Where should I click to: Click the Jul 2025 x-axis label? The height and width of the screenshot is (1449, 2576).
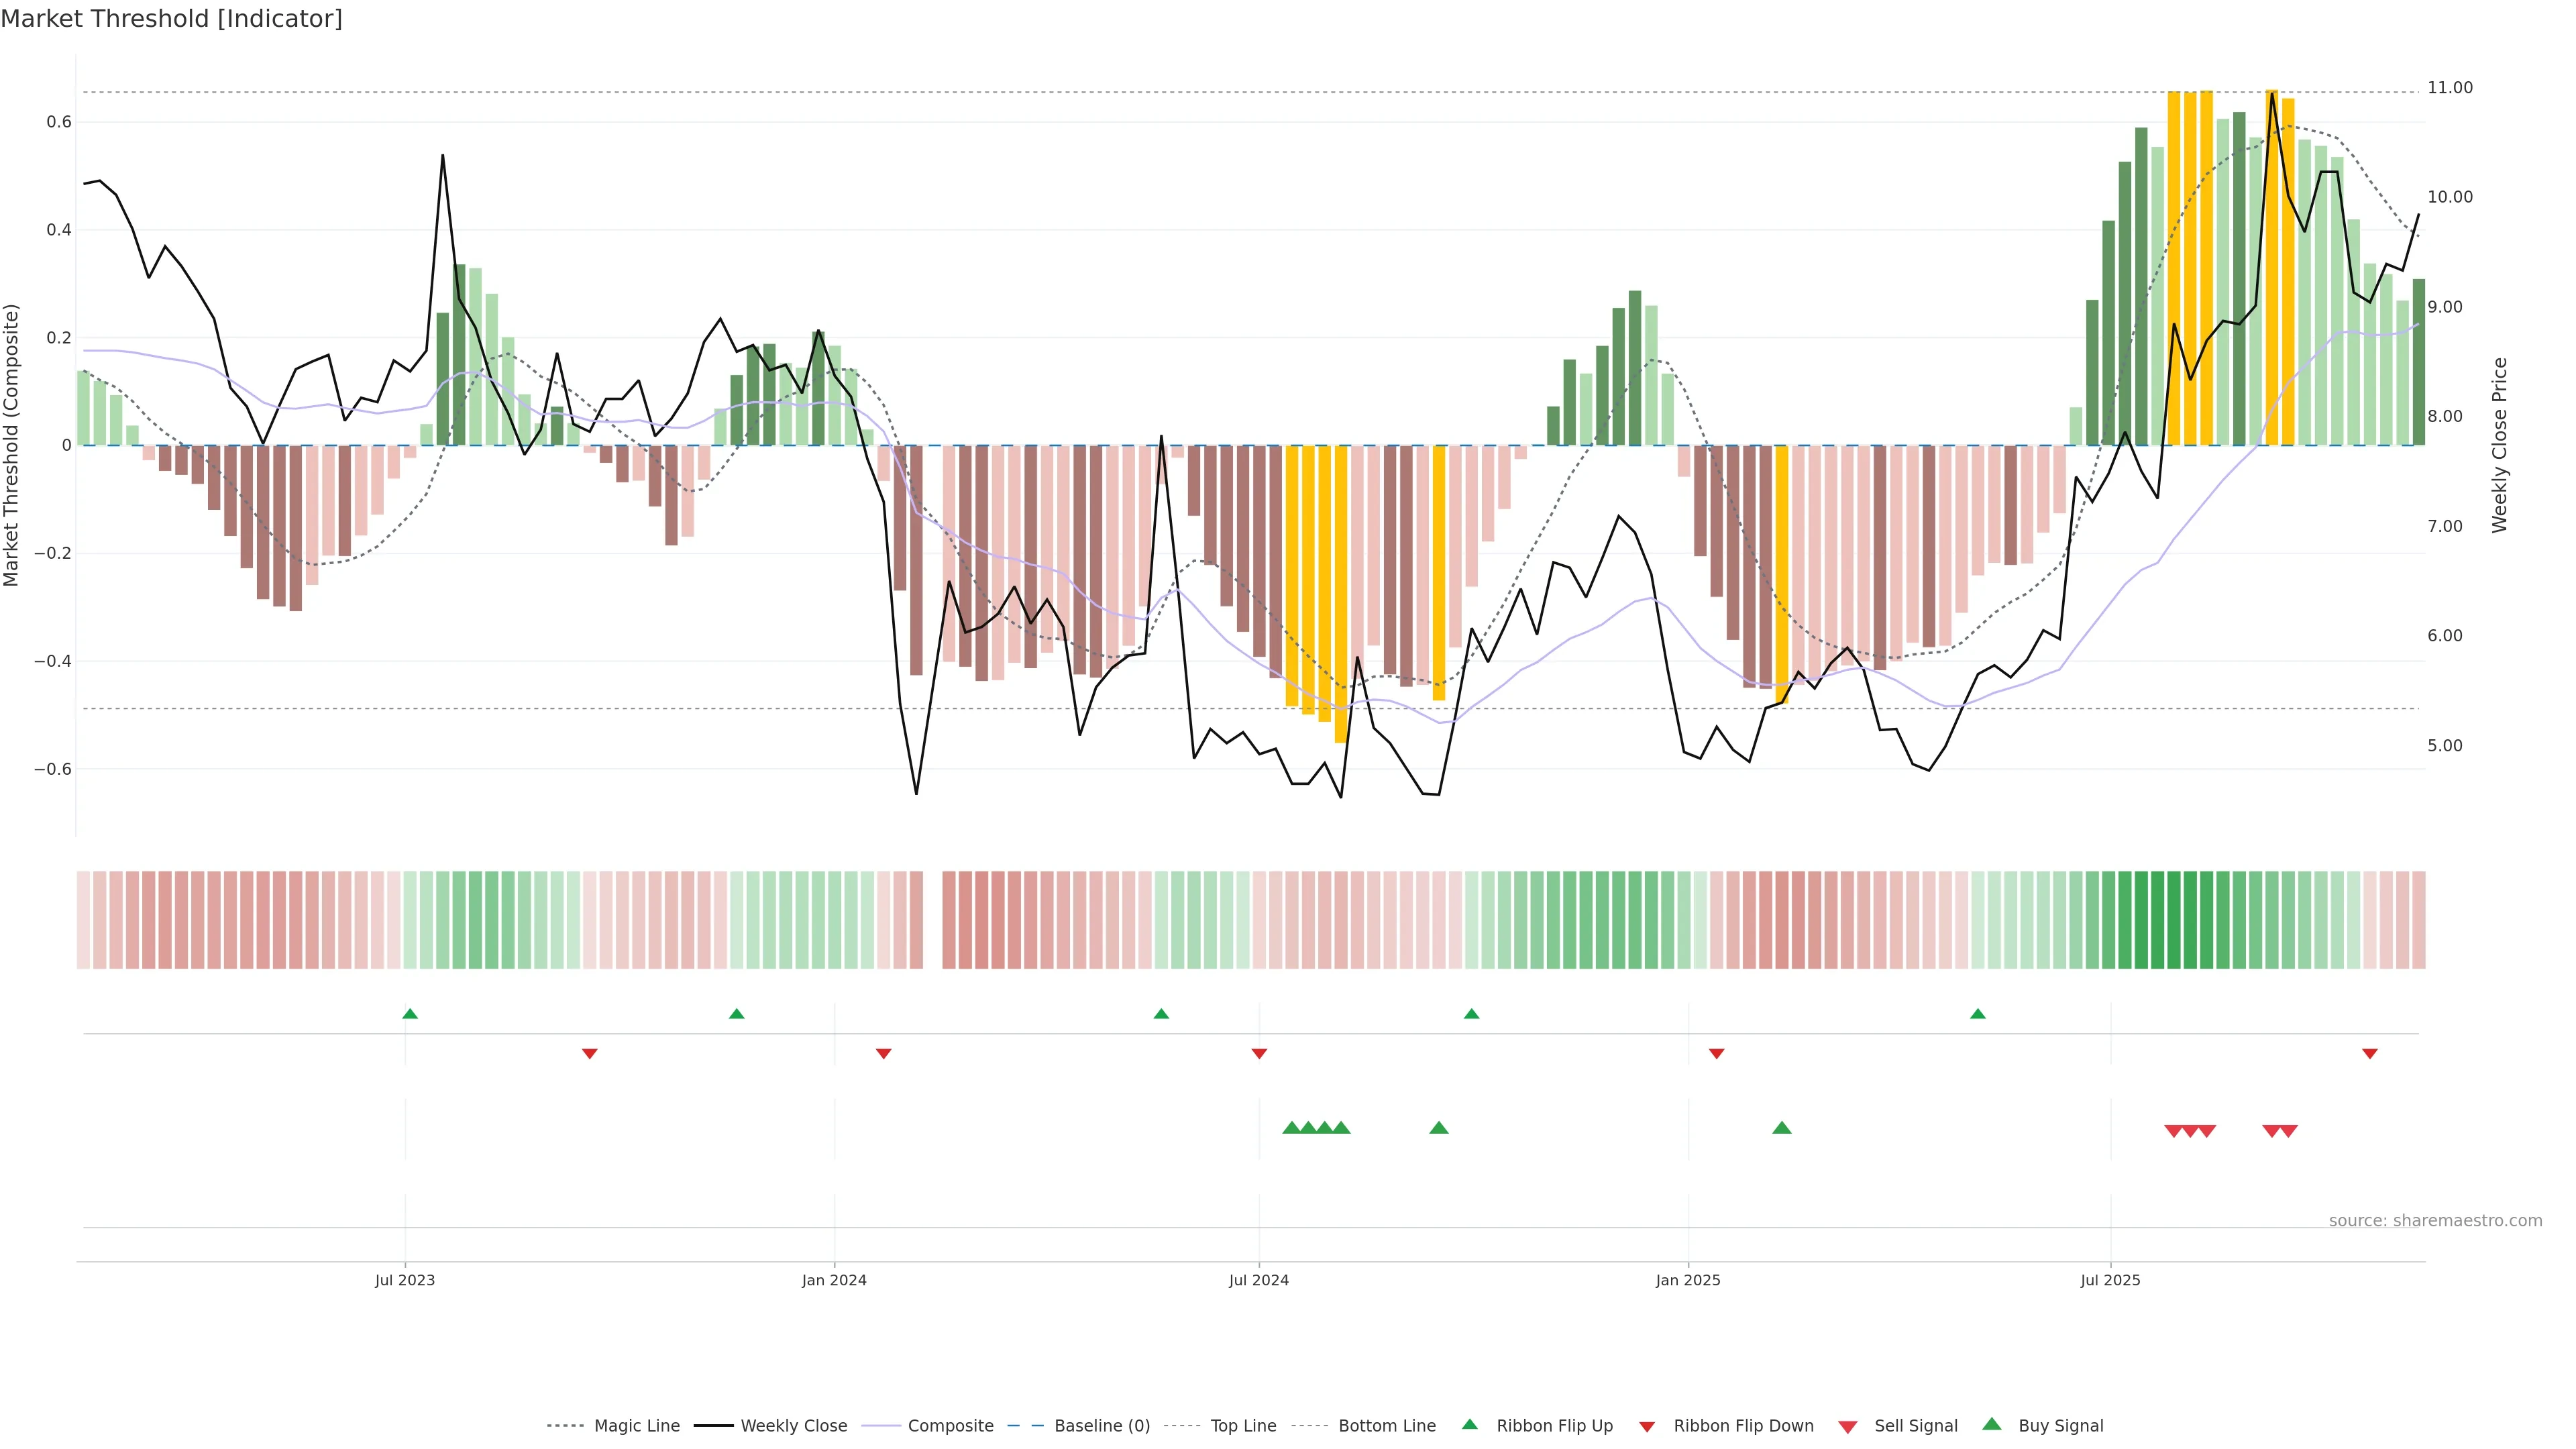[x=2110, y=1280]
